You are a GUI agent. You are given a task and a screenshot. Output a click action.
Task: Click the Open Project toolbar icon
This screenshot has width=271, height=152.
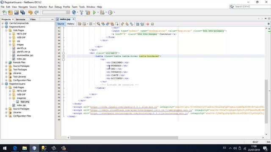click(x=17, y=12)
